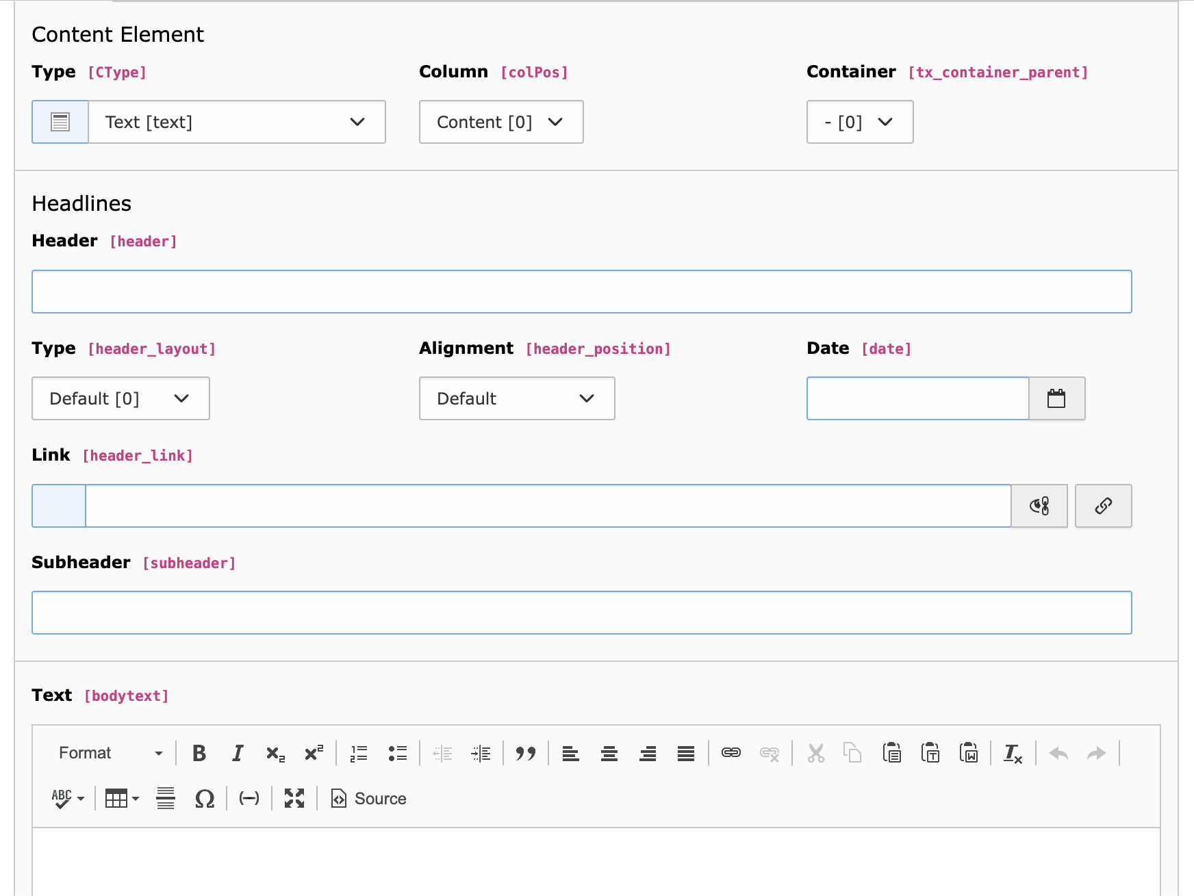
Task: Center align the text
Action: click(x=609, y=754)
